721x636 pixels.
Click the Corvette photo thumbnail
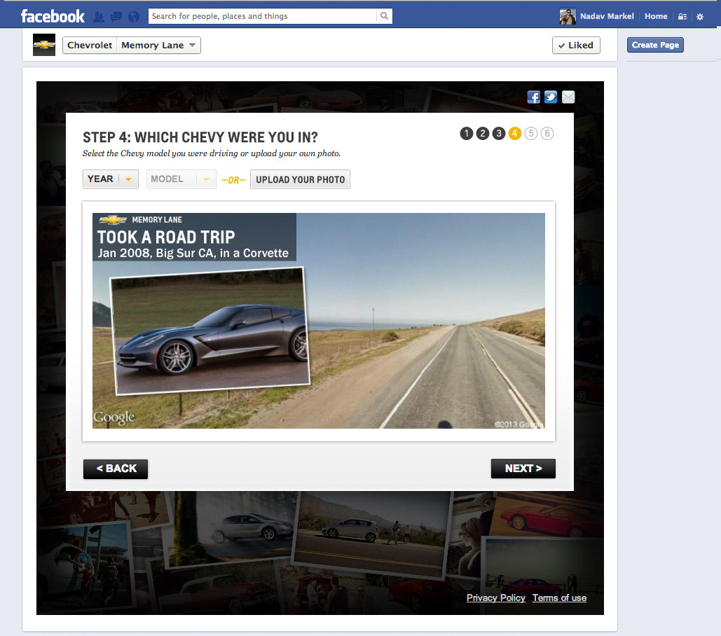click(210, 331)
